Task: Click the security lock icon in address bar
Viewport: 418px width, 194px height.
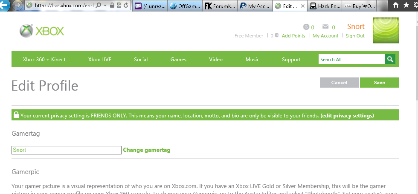Action: [x=112, y=5]
